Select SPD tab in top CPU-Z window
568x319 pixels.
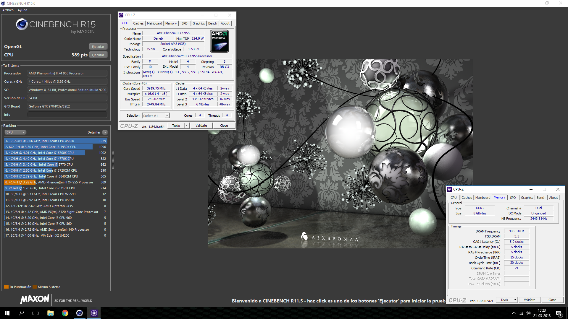(x=185, y=23)
